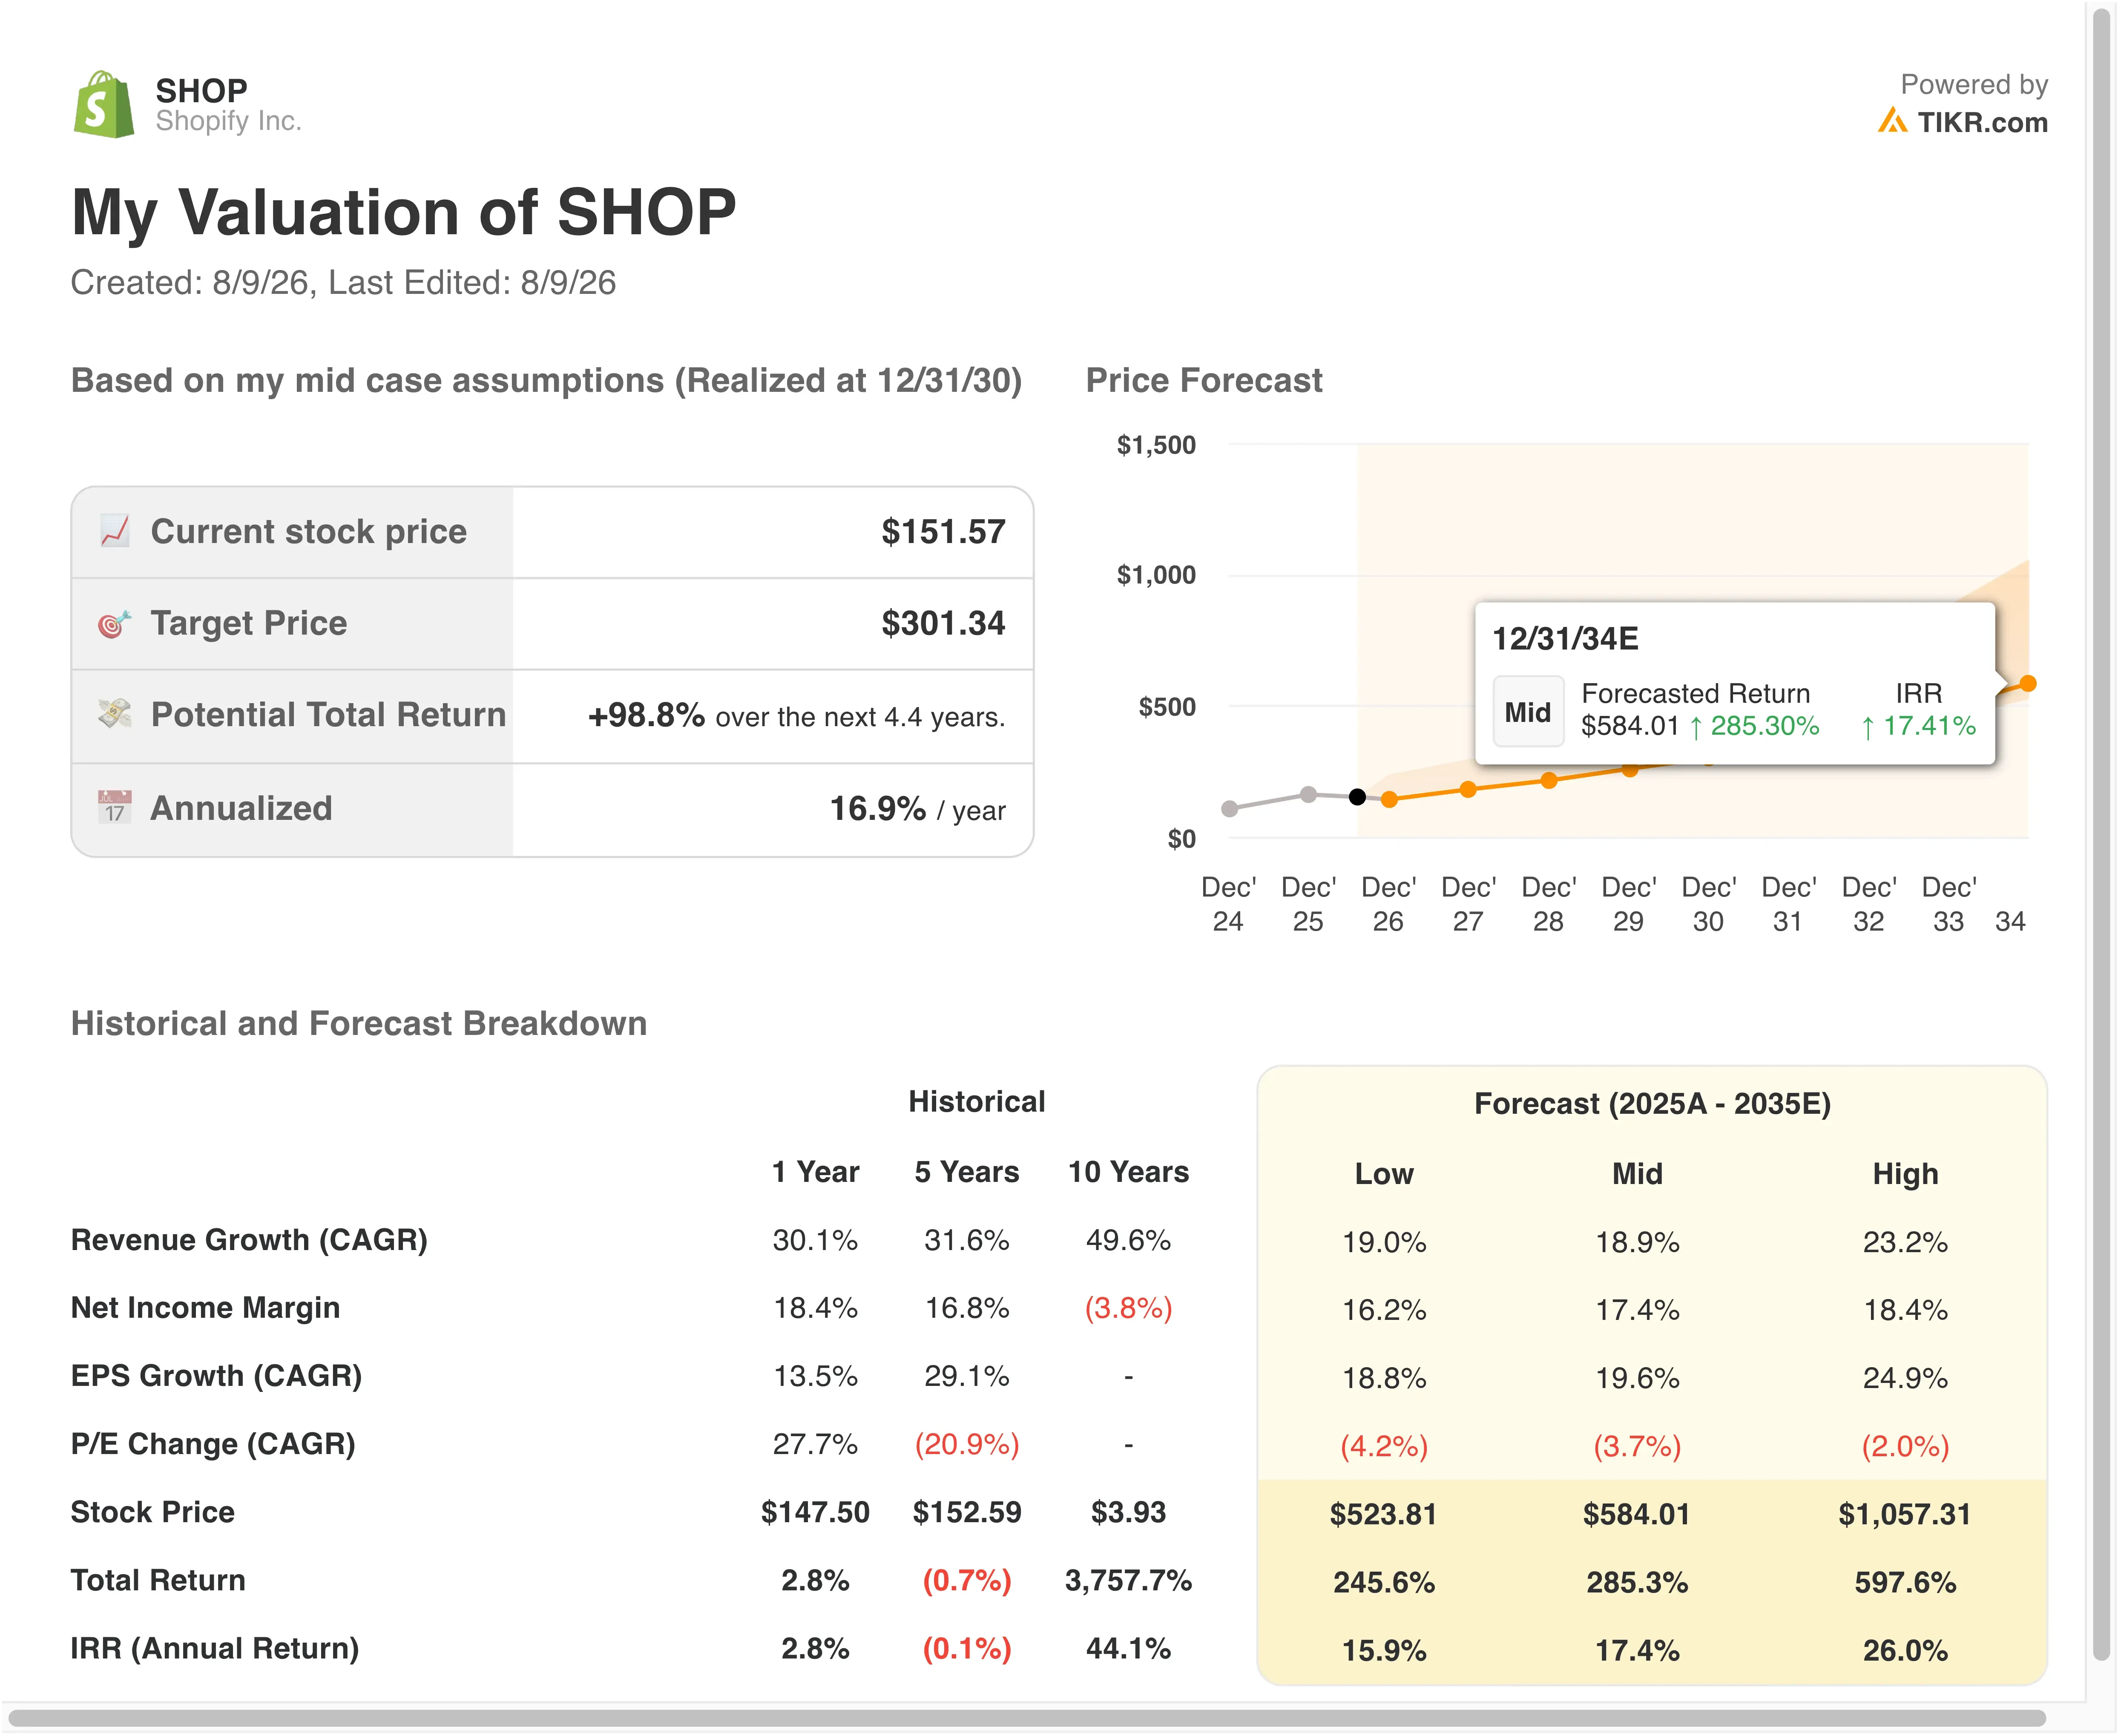Select the Dec 34 forecast point on chart
Image resolution: width=2118 pixels, height=1736 pixels.
pyautogui.click(x=2027, y=684)
